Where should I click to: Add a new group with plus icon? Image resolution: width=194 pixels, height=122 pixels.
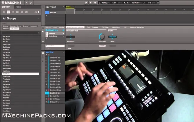[x=46, y=16]
